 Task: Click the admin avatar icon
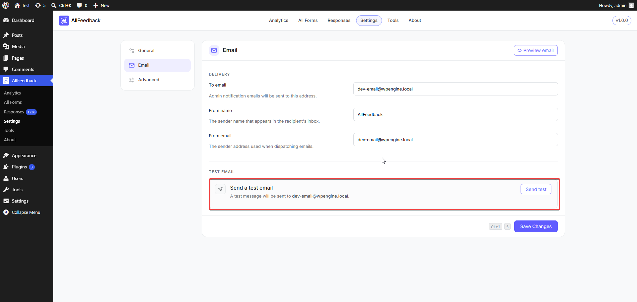coord(631,5)
